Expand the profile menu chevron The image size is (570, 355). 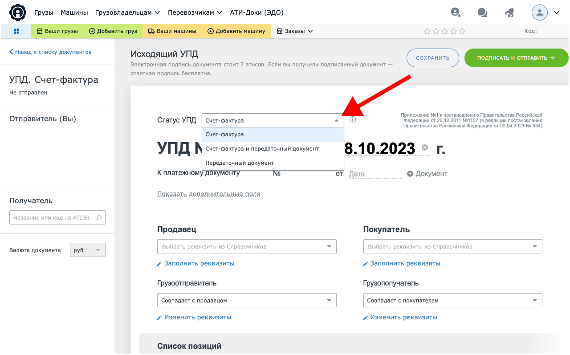tap(557, 12)
